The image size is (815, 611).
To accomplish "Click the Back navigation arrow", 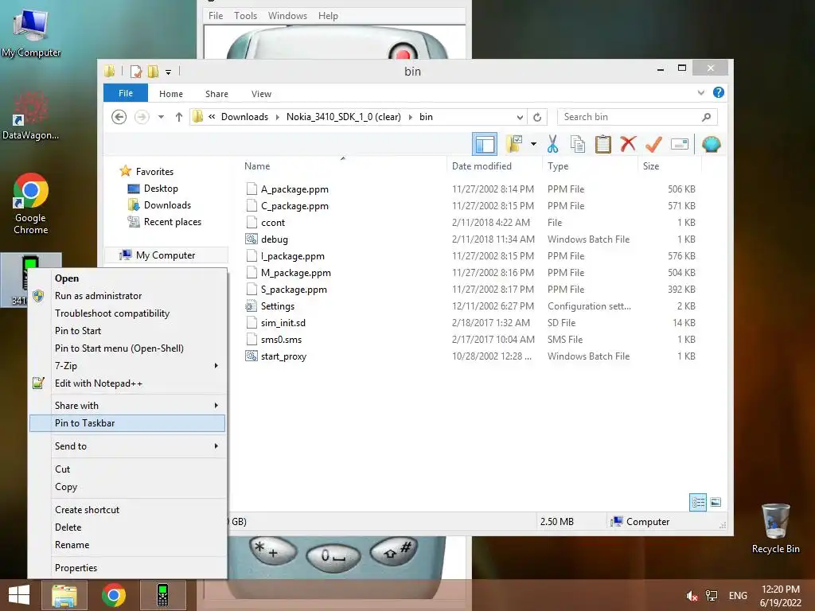I will click(119, 117).
